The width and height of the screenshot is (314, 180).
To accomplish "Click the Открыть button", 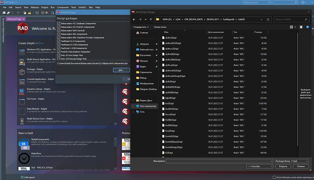I will click(283, 166).
